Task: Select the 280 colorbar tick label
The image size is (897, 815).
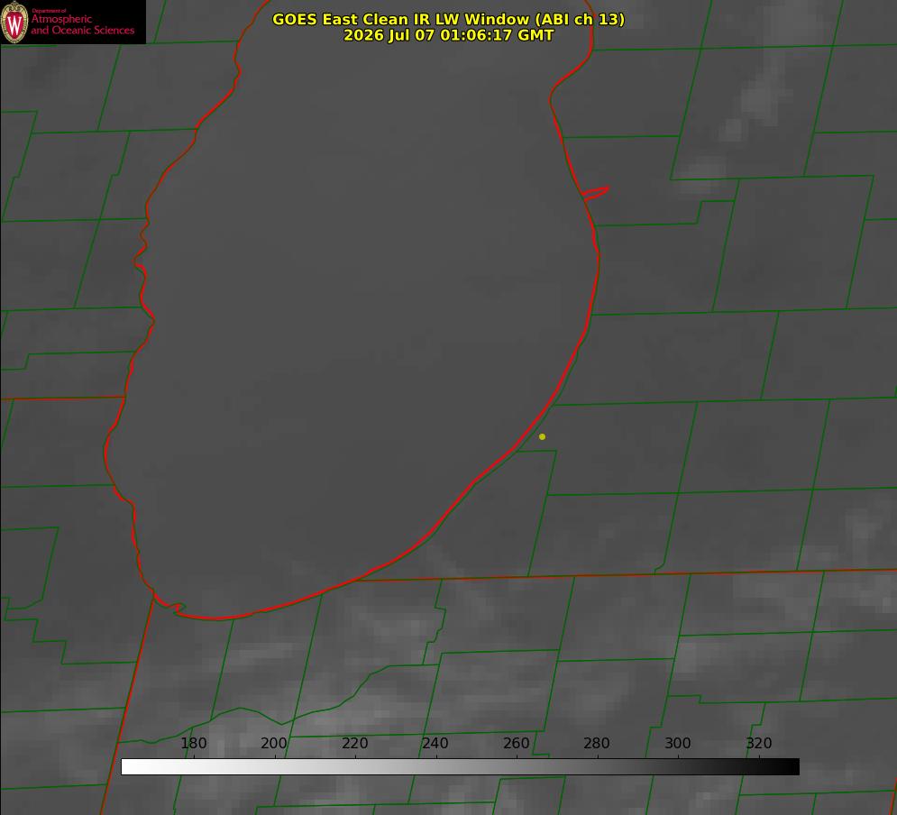Action: tap(597, 743)
